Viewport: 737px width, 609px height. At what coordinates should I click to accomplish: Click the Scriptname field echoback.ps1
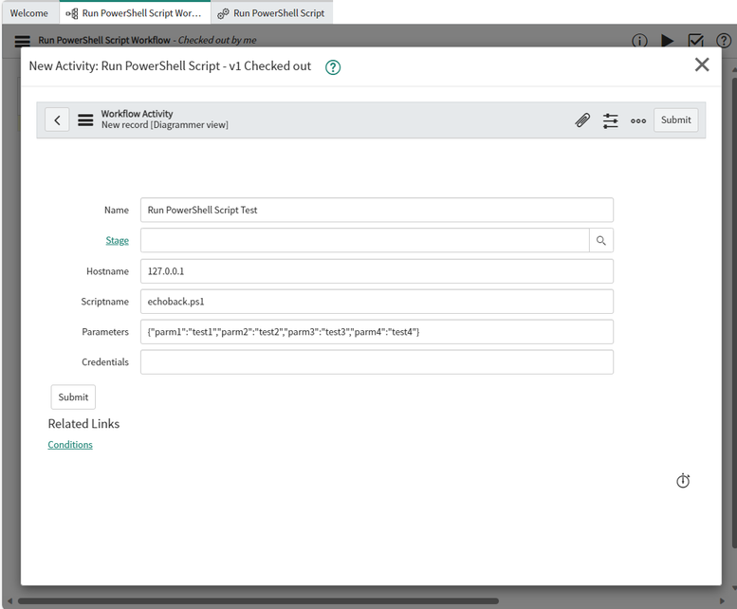377,302
